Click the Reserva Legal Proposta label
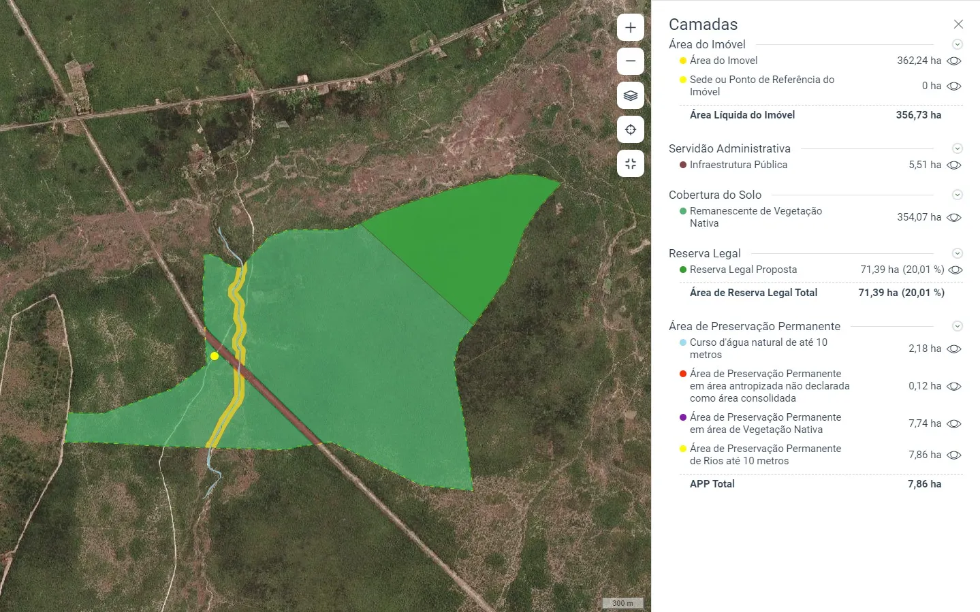 click(x=743, y=270)
